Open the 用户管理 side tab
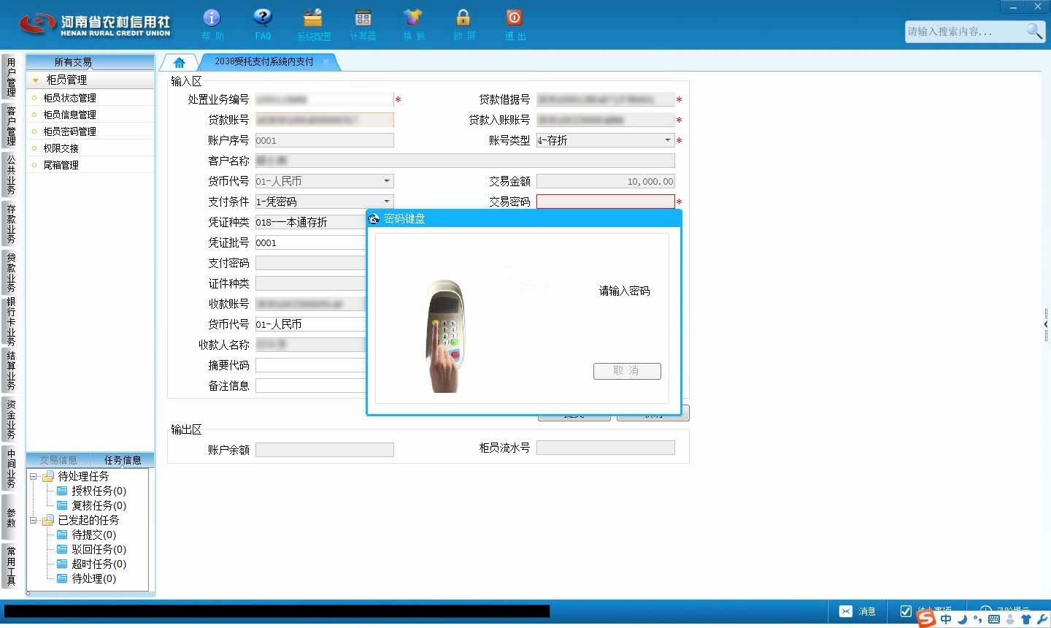This screenshot has width=1051, height=628. click(10, 77)
